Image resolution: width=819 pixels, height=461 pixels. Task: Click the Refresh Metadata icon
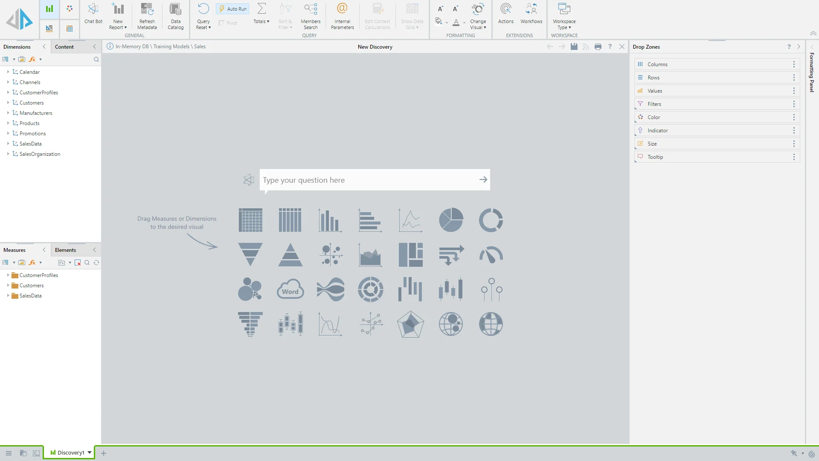[x=147, y=9]
